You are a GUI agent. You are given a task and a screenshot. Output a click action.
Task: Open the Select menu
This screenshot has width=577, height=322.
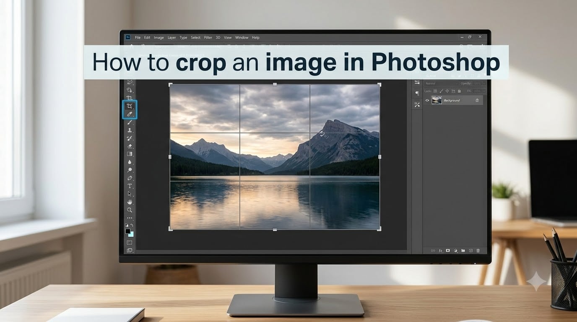(196, 38)
